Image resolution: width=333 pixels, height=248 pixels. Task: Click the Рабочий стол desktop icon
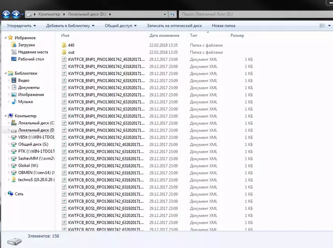14,59
